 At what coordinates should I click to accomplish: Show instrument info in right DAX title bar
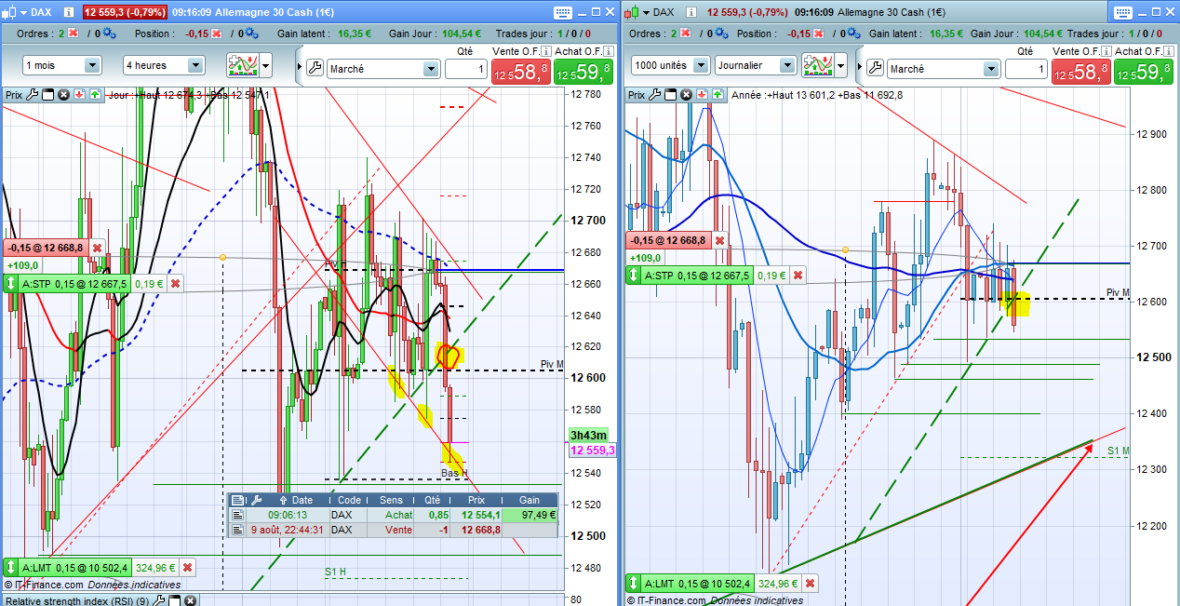(x=692, y=13)
